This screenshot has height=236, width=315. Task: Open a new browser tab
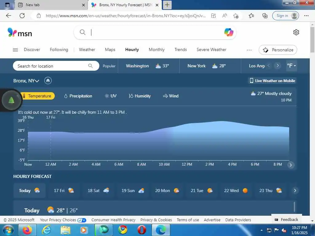(167, 5)
